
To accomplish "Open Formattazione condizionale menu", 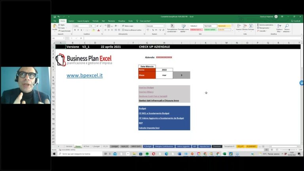I will point(172,28).
